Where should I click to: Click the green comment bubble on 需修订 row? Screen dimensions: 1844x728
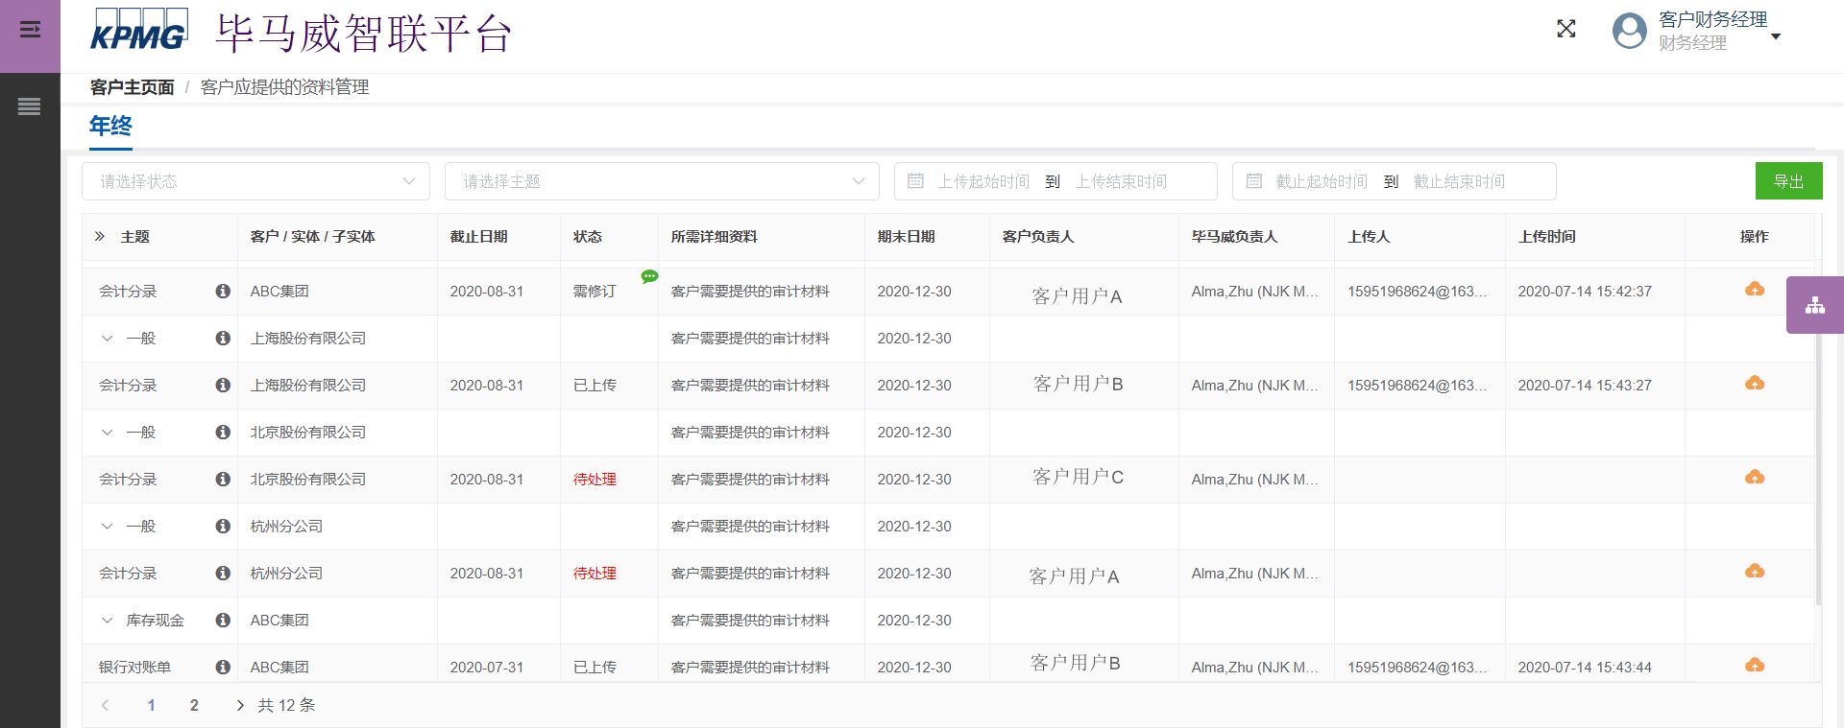(649, 276)
